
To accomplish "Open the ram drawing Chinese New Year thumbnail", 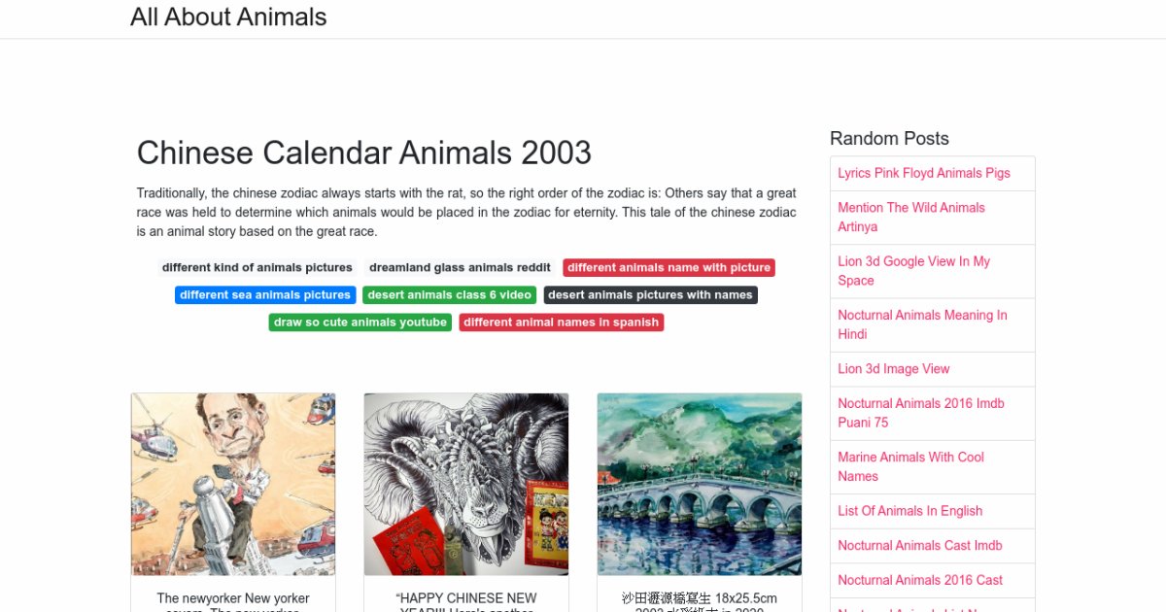I will pos(466,484).
